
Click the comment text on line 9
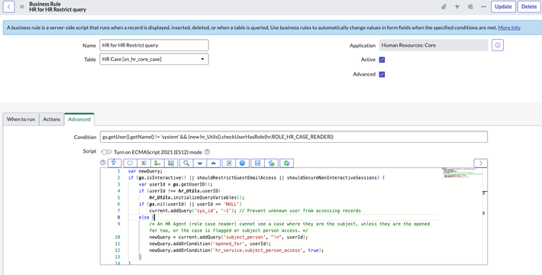289,228
